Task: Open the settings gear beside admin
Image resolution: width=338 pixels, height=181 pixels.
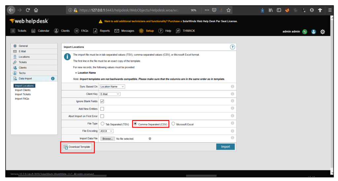Action: (322, 32)
